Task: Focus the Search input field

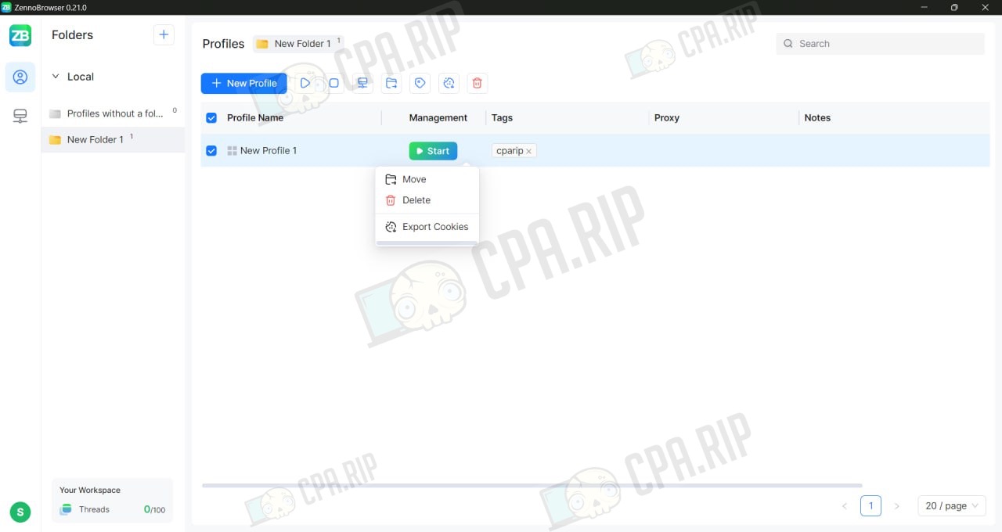Action: (x=881, y=44)
